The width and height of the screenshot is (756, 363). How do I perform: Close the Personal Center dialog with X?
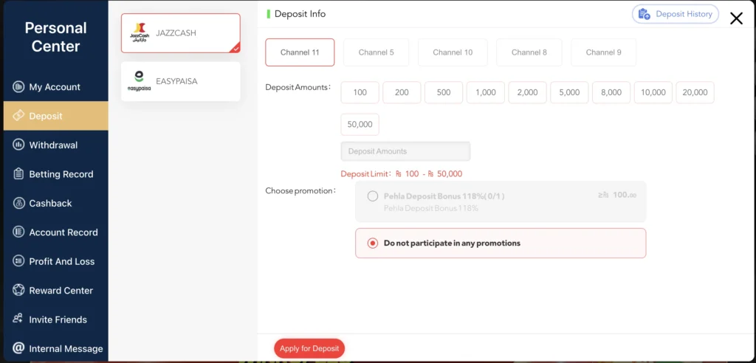click(736, 18)
